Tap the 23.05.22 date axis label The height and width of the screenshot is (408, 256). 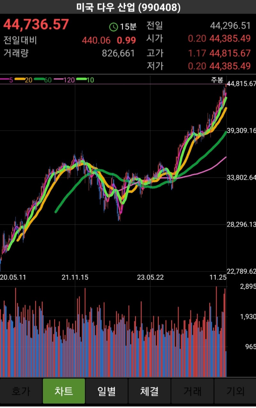coord(150,277)
